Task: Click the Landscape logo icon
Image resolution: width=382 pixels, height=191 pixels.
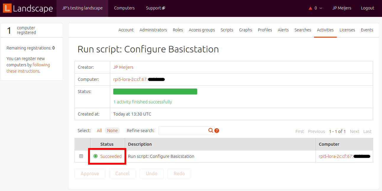Action: tap(7, 8)
